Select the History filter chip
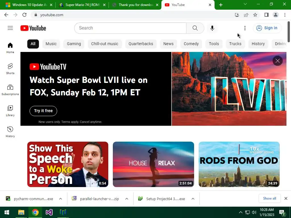The height and width of the screenshot is (218, 291). click(258, 44)
